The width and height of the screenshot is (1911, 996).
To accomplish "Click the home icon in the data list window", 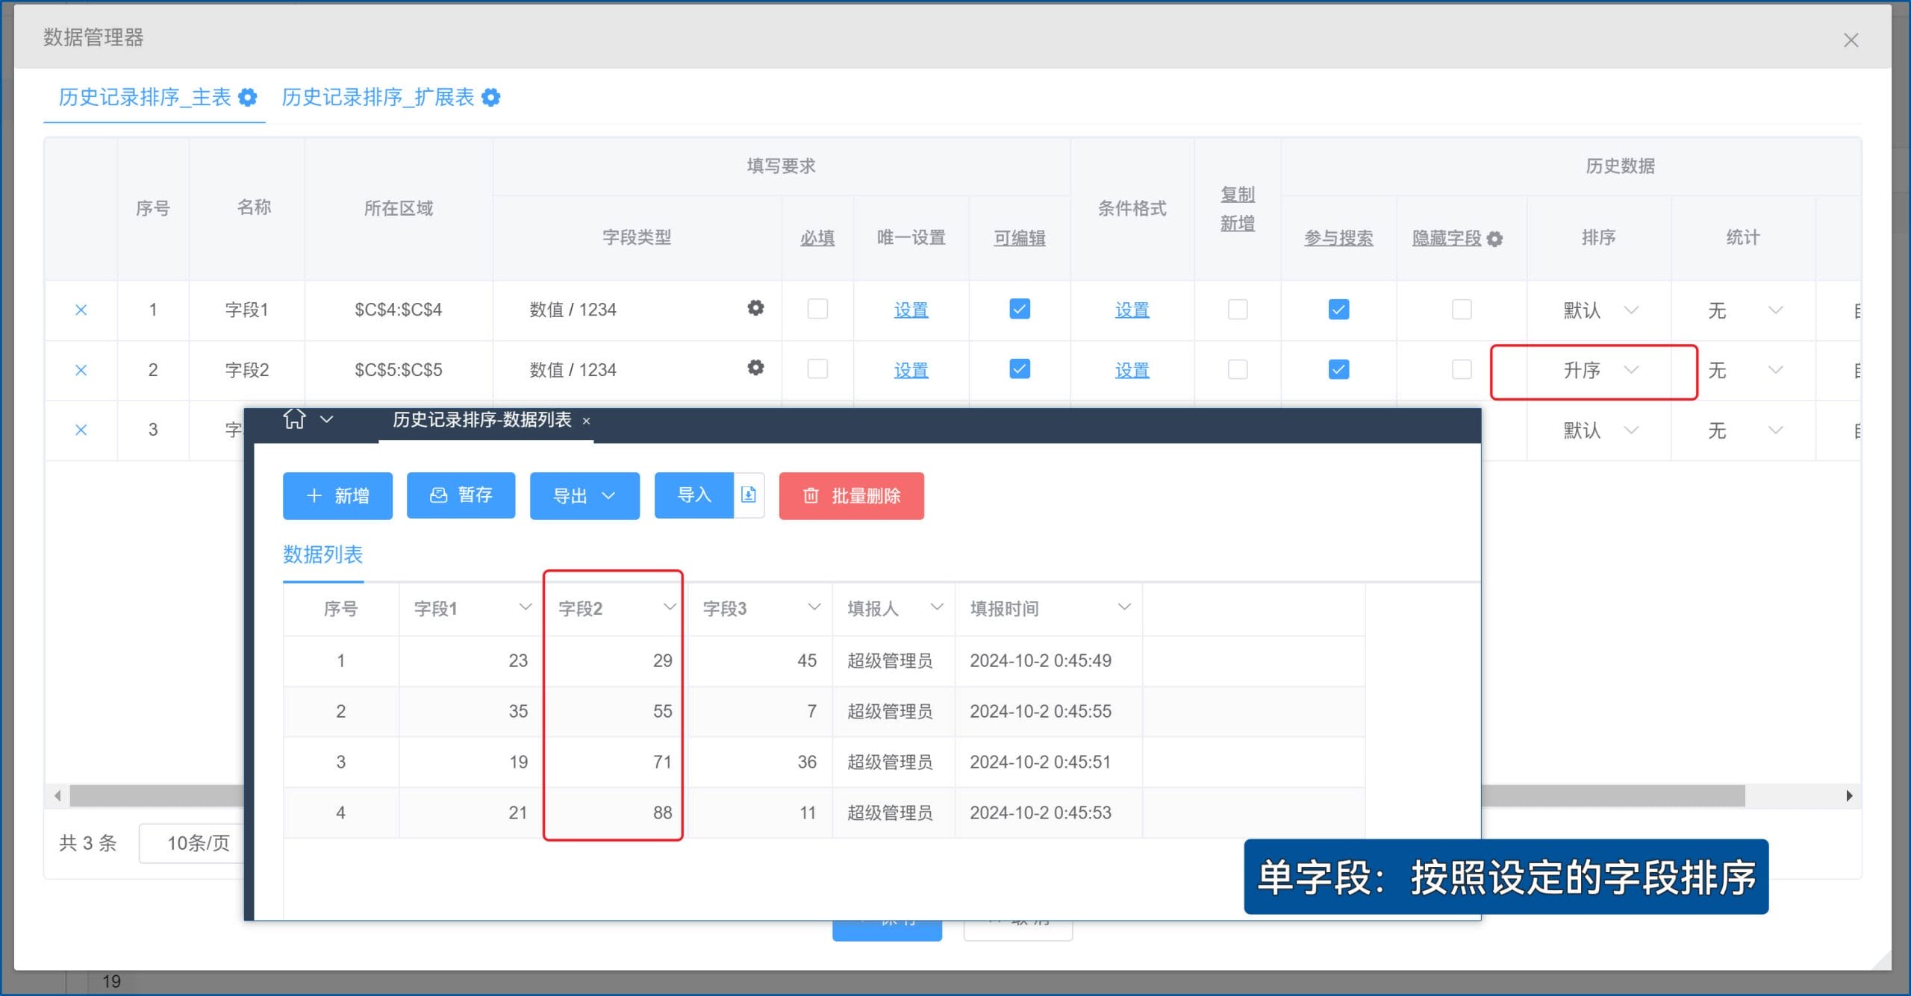I will coord(294,419).
